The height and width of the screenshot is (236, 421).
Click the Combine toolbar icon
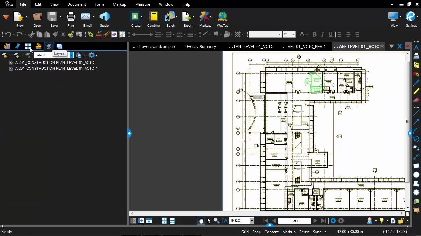[153, 17]
